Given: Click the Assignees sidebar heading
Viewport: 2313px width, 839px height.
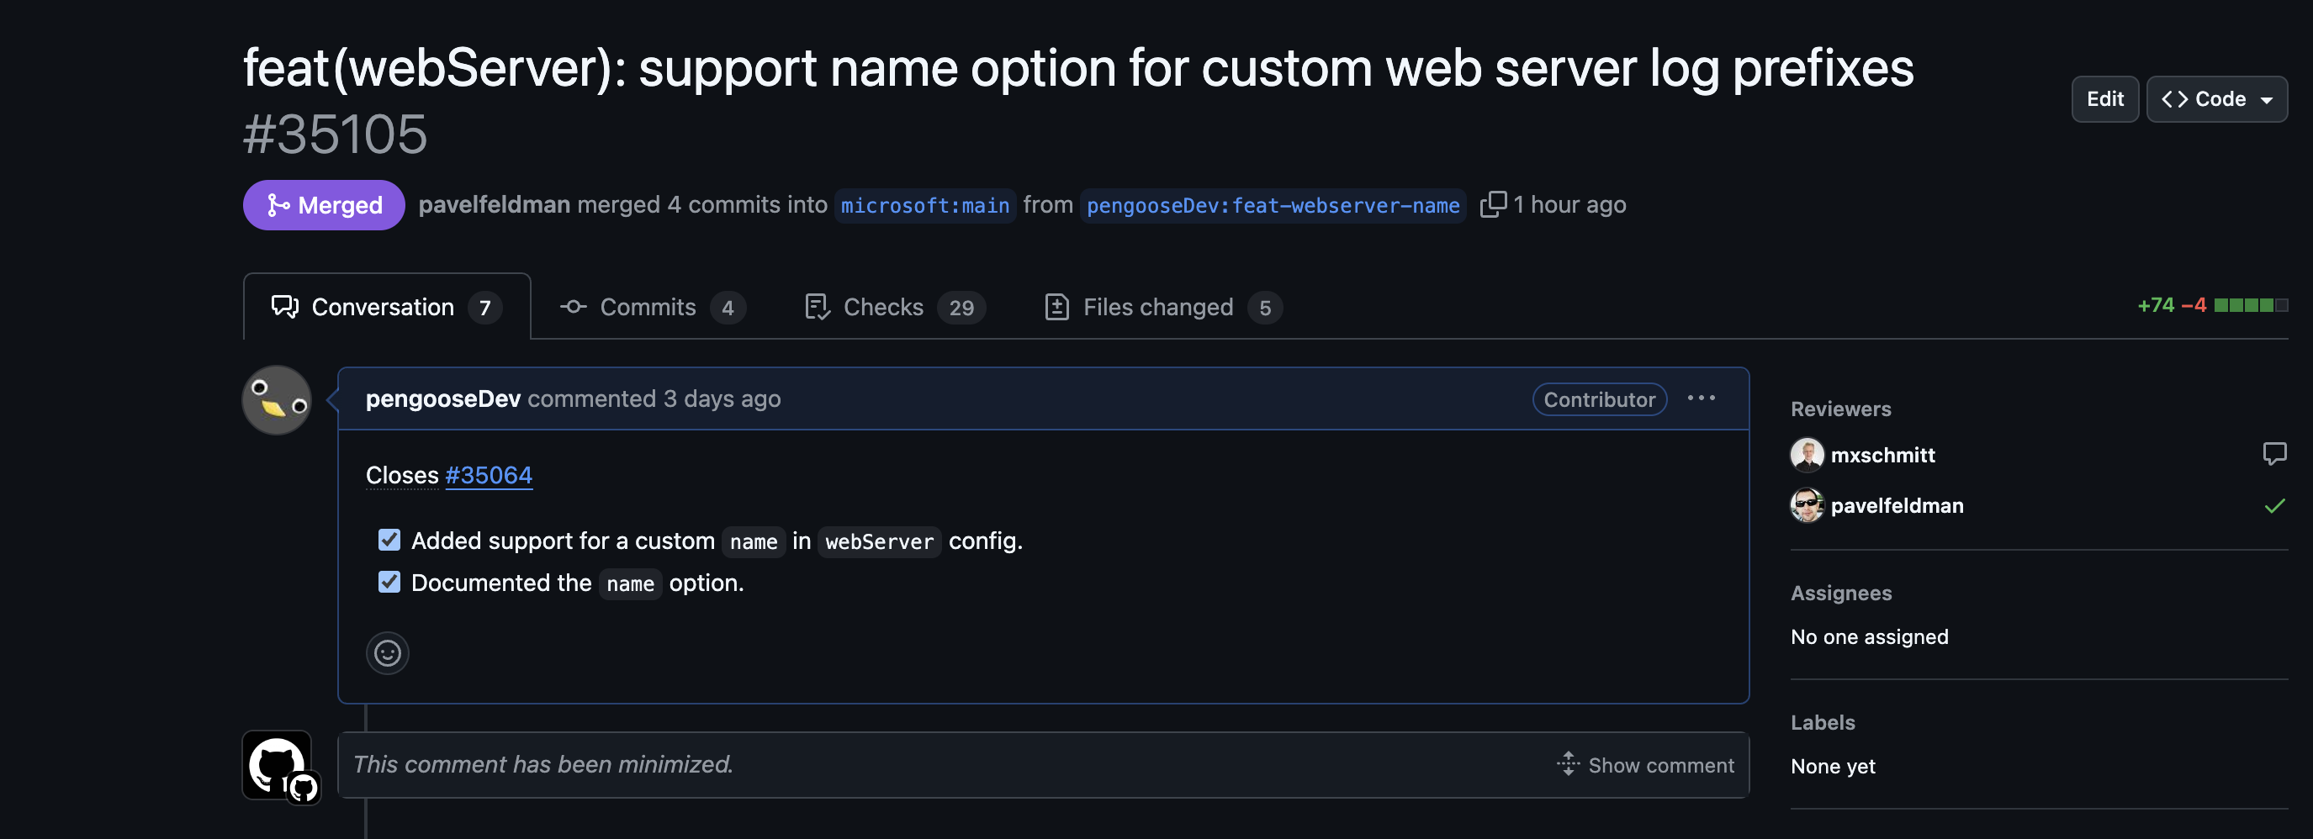Looking at the screenshot, I should 1840,594.
